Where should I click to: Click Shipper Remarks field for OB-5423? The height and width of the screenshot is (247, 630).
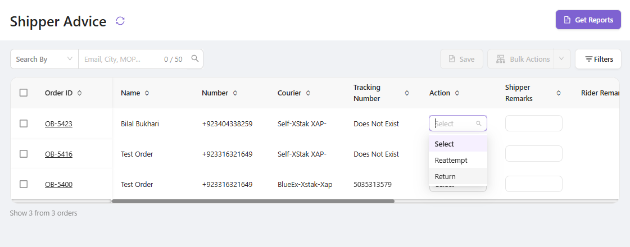533,124
